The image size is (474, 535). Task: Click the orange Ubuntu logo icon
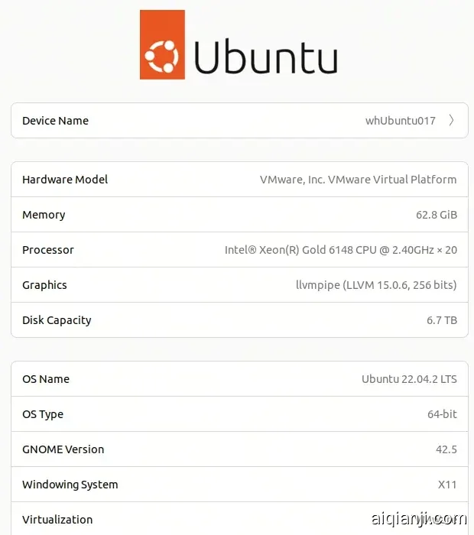point(162,44)
